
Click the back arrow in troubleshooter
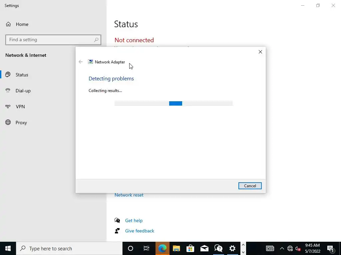pyautogui.click(x=81, y=62)
